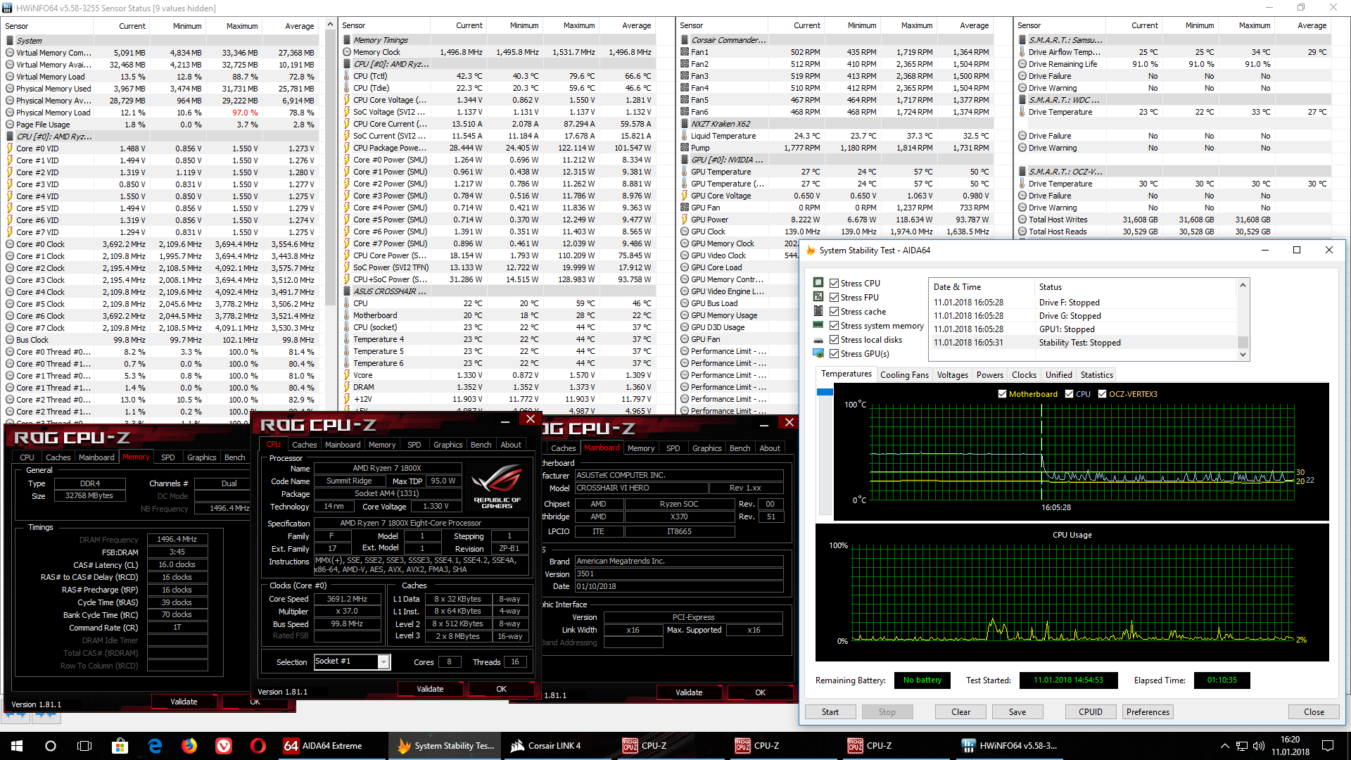Image resolution: width=1351 pixels, height=760 pixels.
Task: Click the disk icon beside Stress local disks
Action: click(x=818, y=339)
